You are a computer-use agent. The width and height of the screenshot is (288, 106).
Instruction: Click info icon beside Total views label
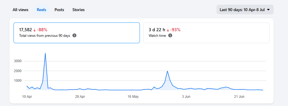(x=74, y=35)
